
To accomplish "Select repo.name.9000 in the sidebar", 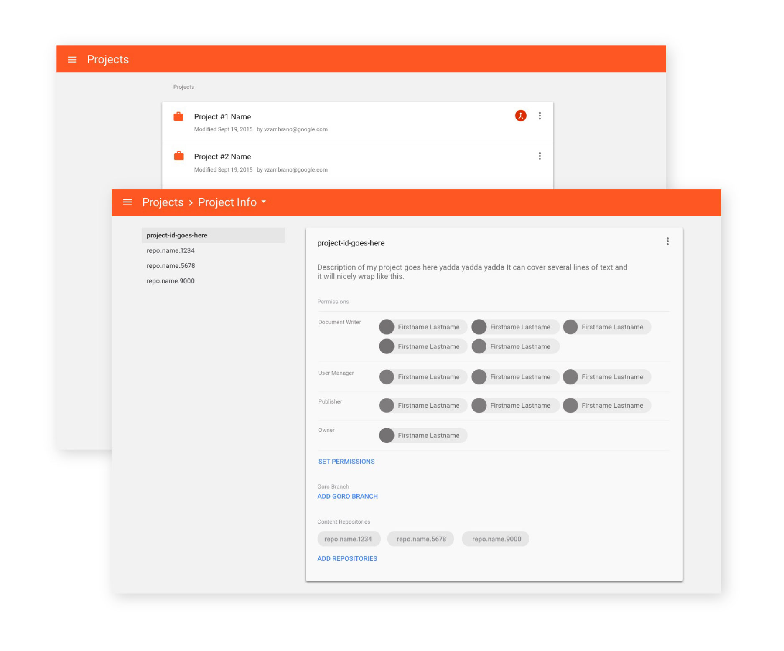I will click(170, 281).
